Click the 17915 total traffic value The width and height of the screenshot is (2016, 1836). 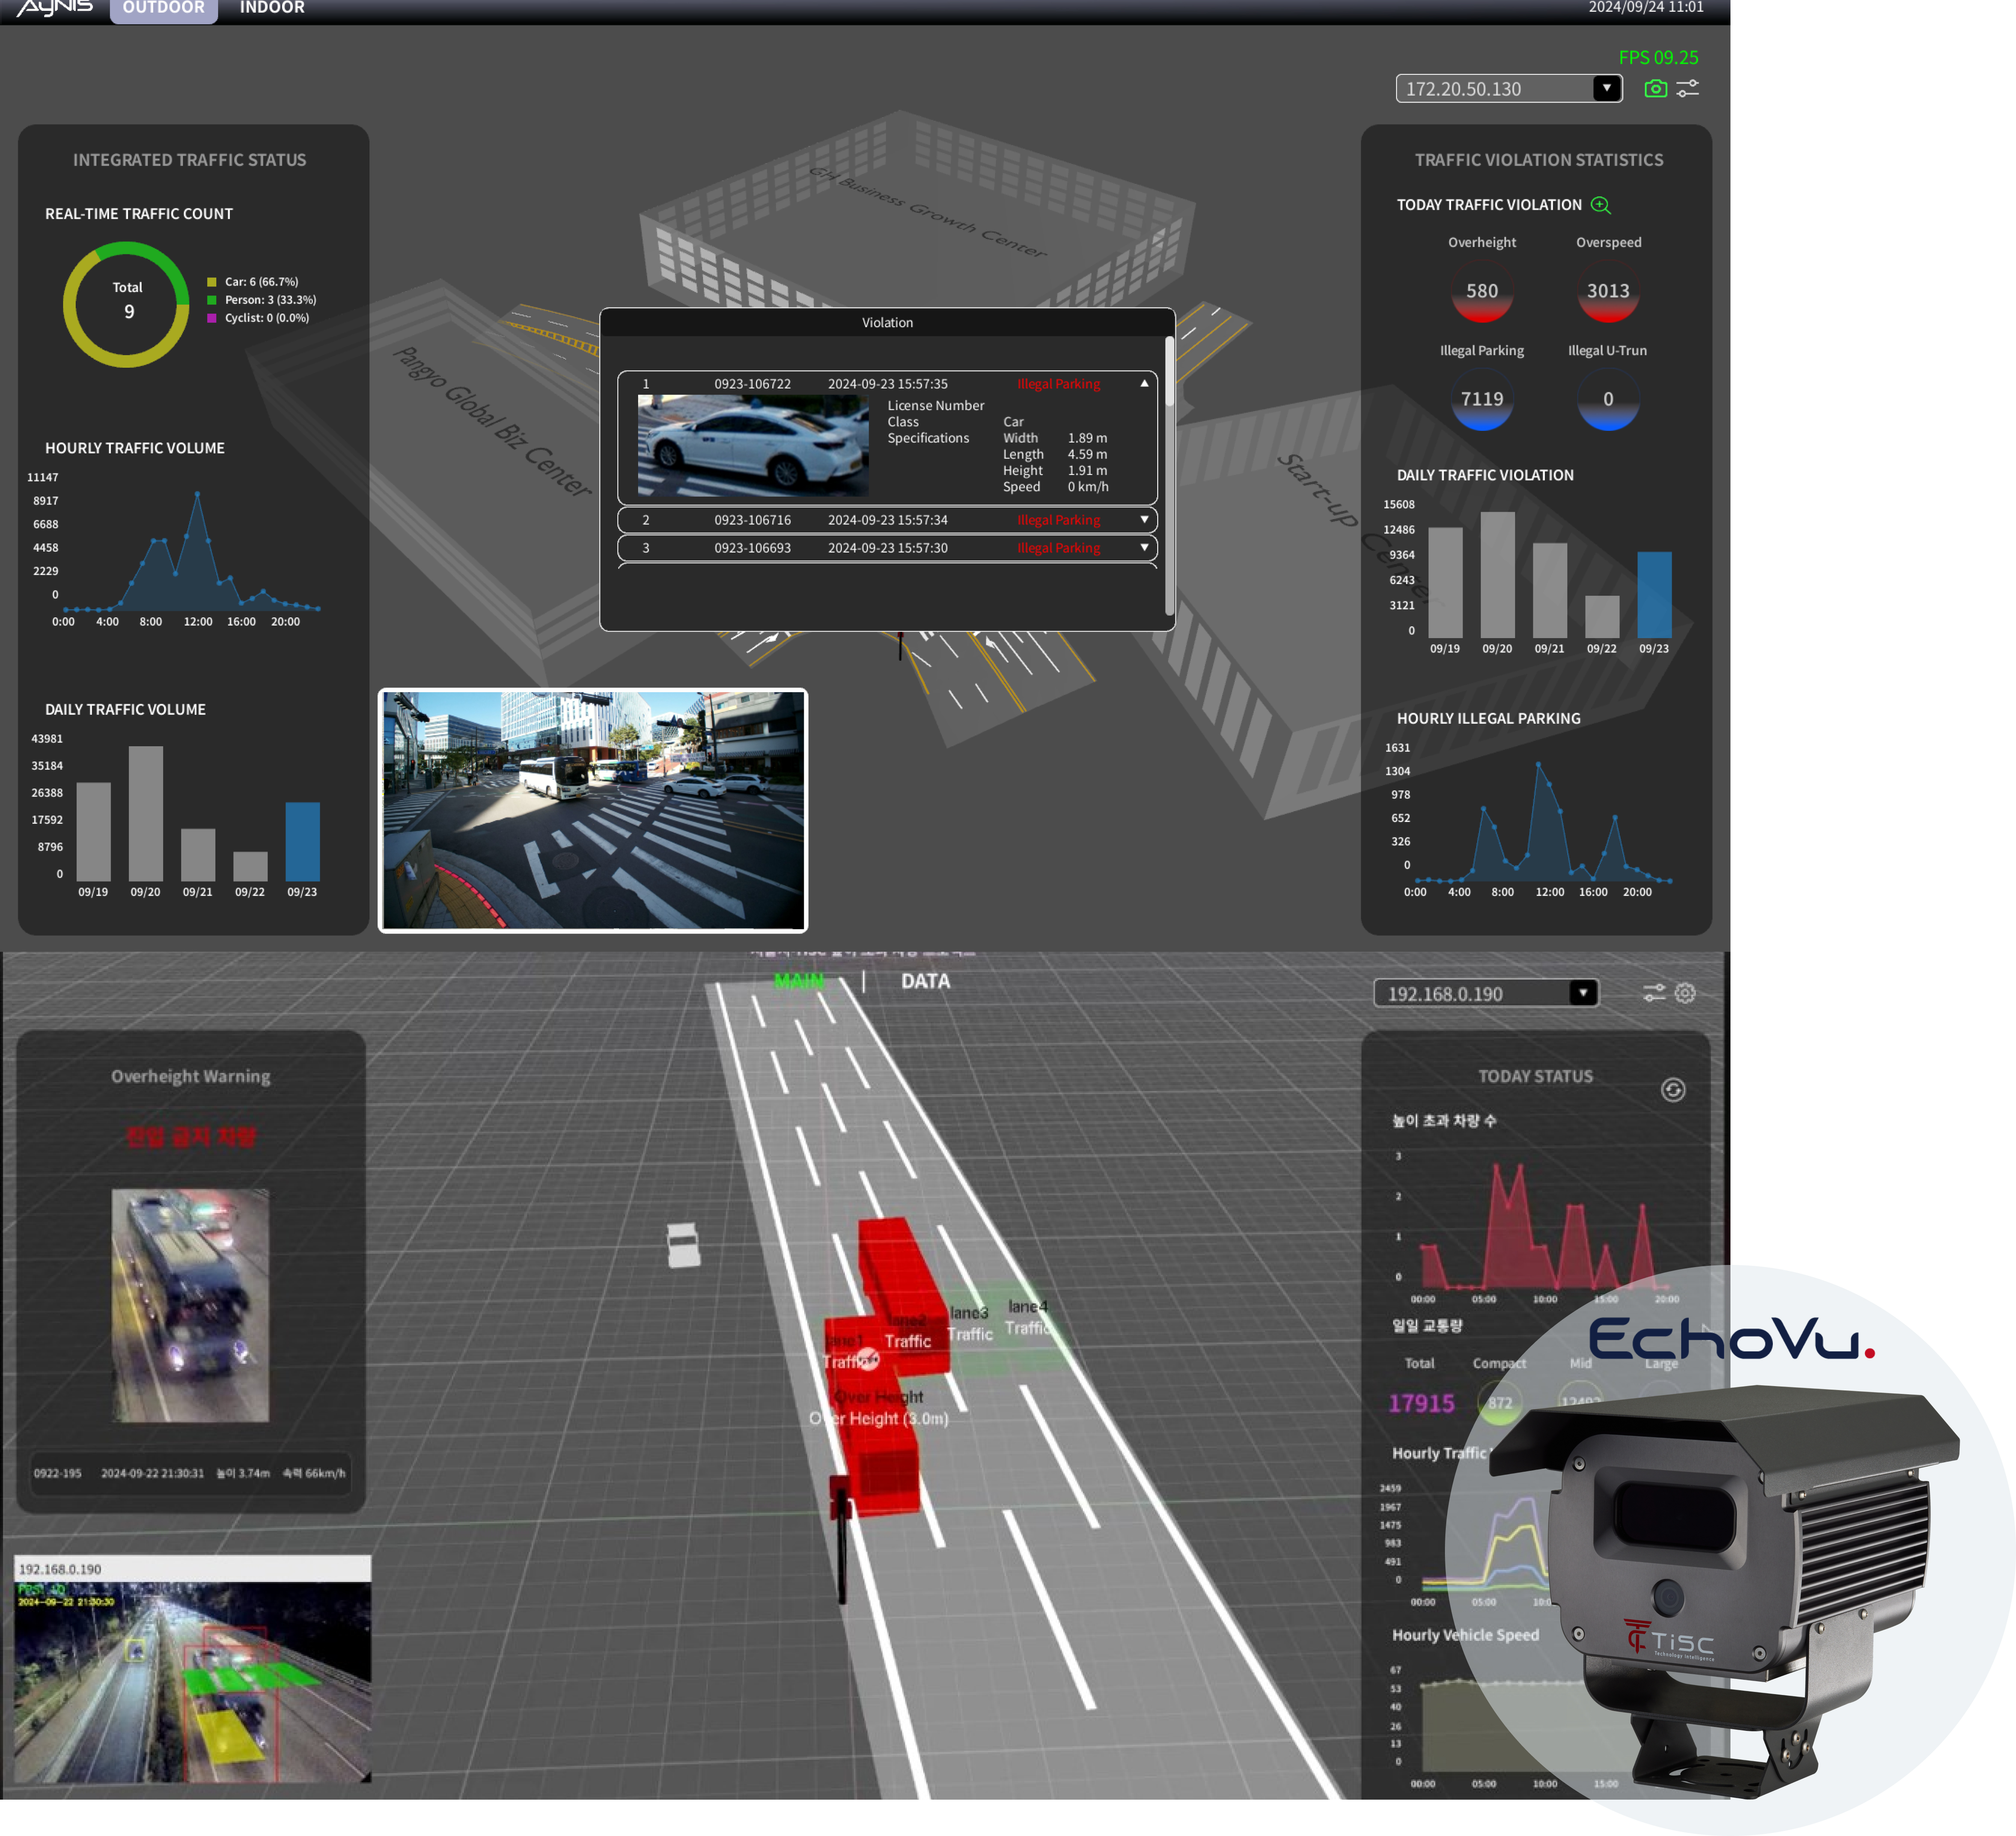click(x=1421, y=1403)
